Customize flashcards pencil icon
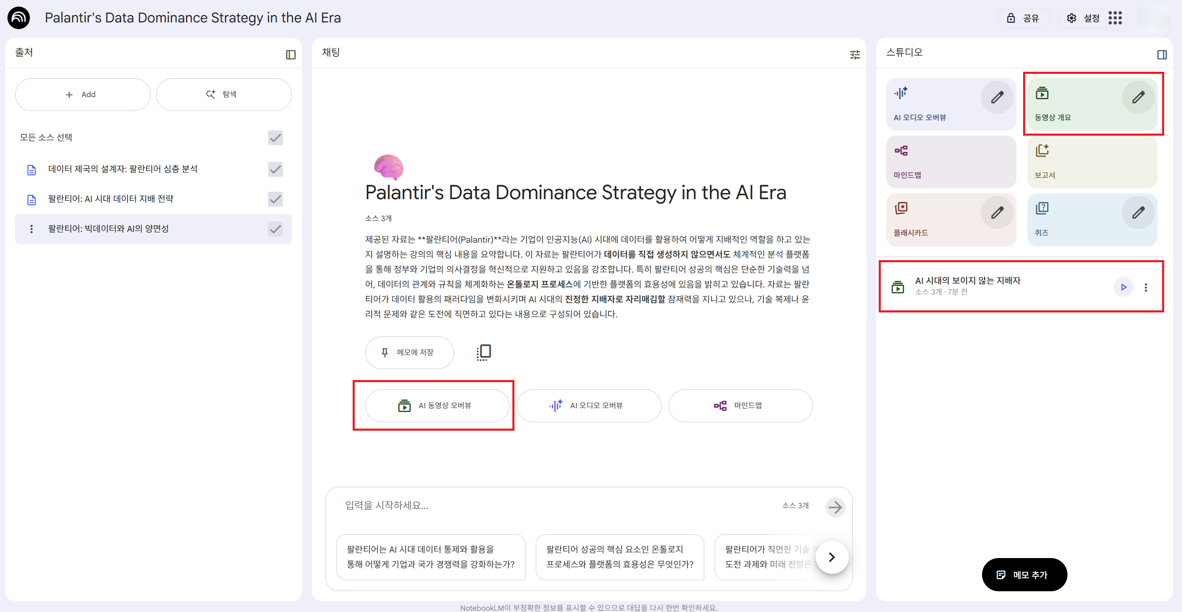This screenshot has height=612, width=1182. 997,212
